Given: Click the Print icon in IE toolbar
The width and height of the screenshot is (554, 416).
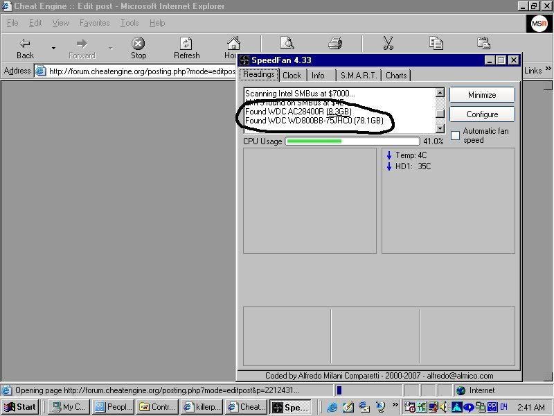Looking at the screenshot, I should coord(335,43).
